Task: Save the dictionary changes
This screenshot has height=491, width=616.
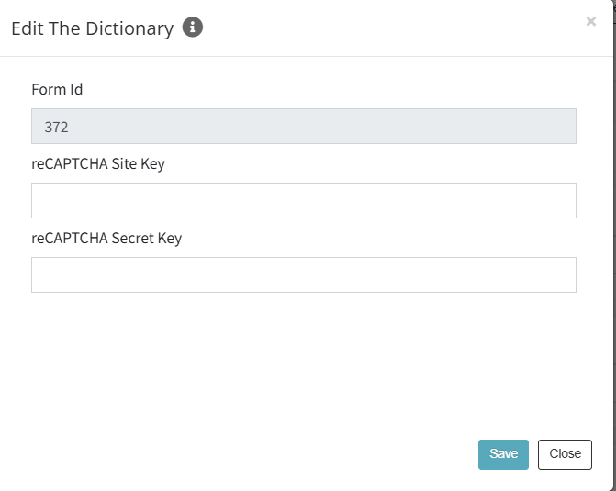Action: coord(503,454)
